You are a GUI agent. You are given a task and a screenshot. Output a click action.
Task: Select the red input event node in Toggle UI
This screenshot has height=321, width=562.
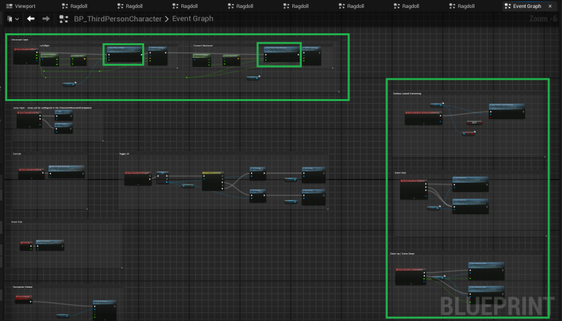[138, 178]
